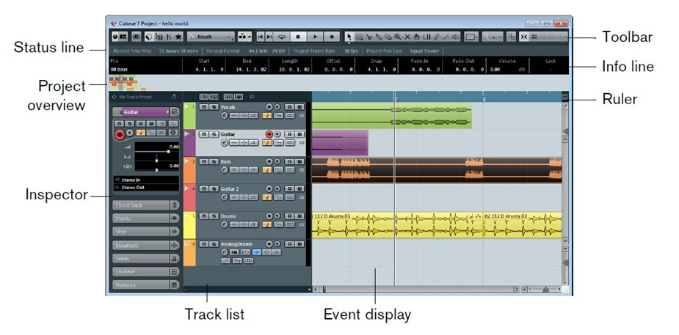Click the horizontal zoom slider

(545, 289)
